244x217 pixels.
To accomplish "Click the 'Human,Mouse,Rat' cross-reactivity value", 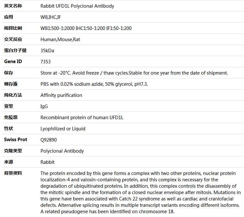I will point(60,40).
